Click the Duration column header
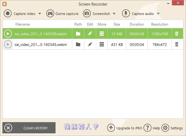The image size is (186, 136). pyautogui.click(x=137, y=24)
